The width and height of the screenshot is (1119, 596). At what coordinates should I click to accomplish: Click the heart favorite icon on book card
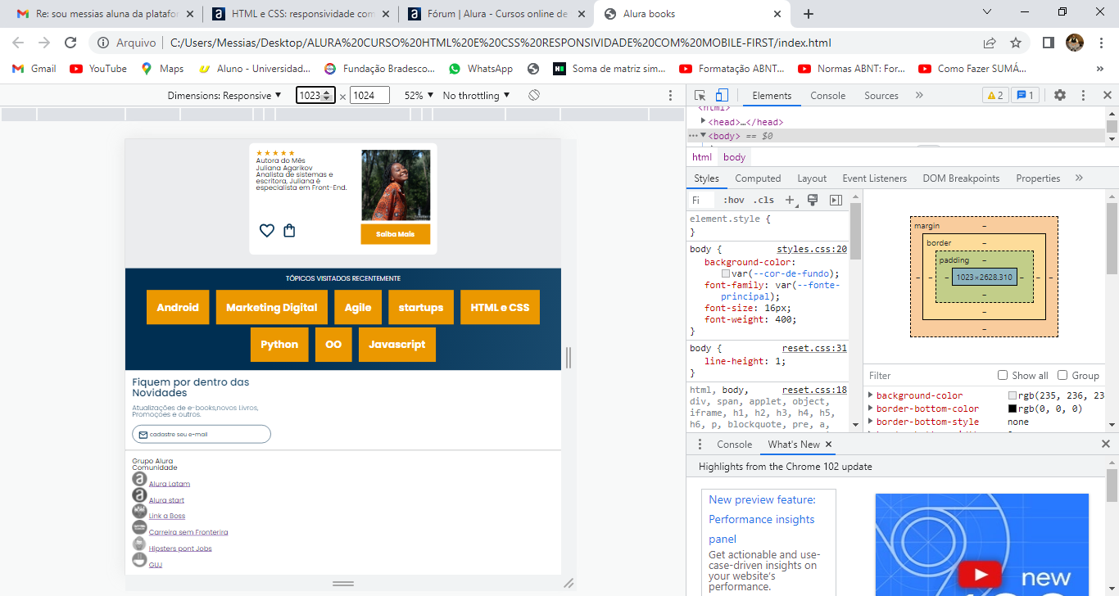click(266, 231)
